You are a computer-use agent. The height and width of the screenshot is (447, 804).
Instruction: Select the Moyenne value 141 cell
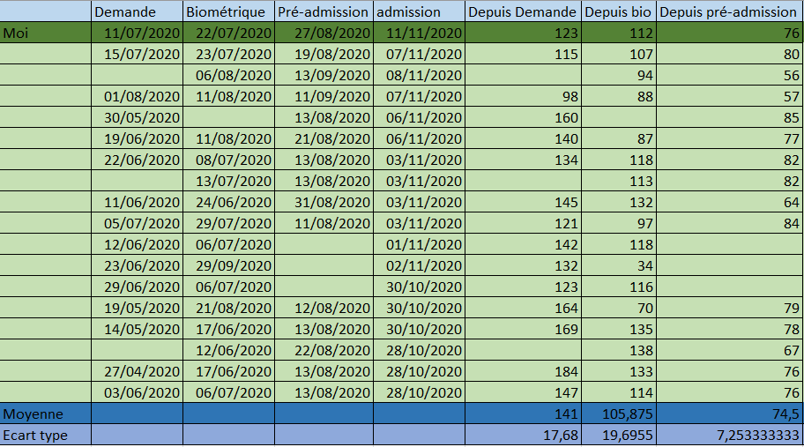[x=523, y=413]
